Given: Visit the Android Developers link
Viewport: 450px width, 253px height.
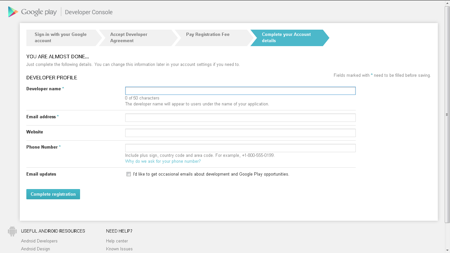Looking at the screenshot, I should click(x=39, y=241).
